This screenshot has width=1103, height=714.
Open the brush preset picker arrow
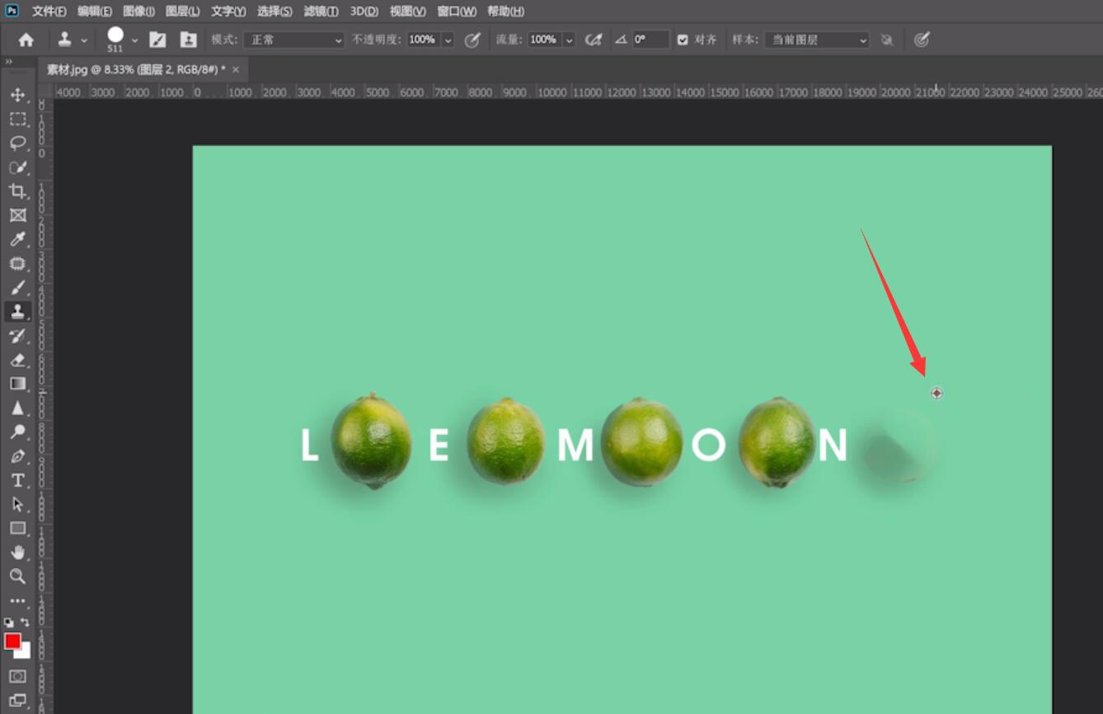click(134, 40)
